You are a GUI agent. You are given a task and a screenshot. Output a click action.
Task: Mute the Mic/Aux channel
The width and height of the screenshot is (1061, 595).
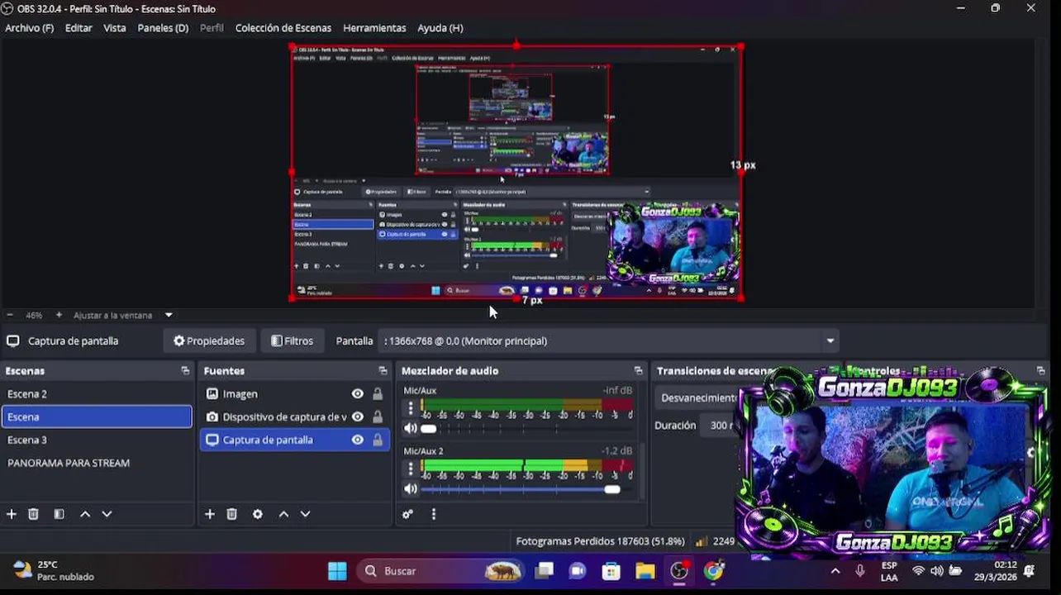tap(410, 428)
